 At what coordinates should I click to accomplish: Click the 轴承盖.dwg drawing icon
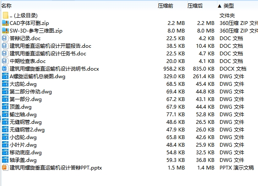5,160
